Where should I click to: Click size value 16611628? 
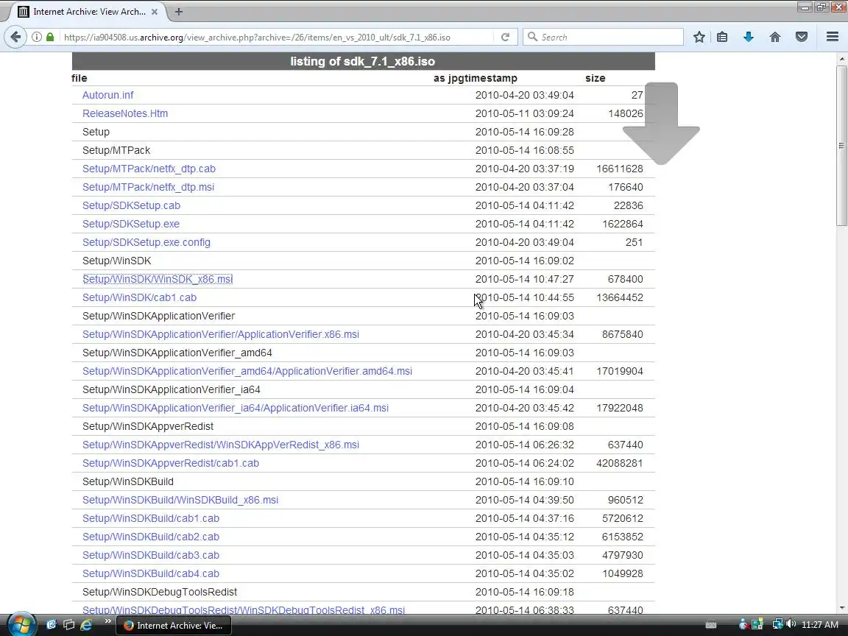click(620, 169)
